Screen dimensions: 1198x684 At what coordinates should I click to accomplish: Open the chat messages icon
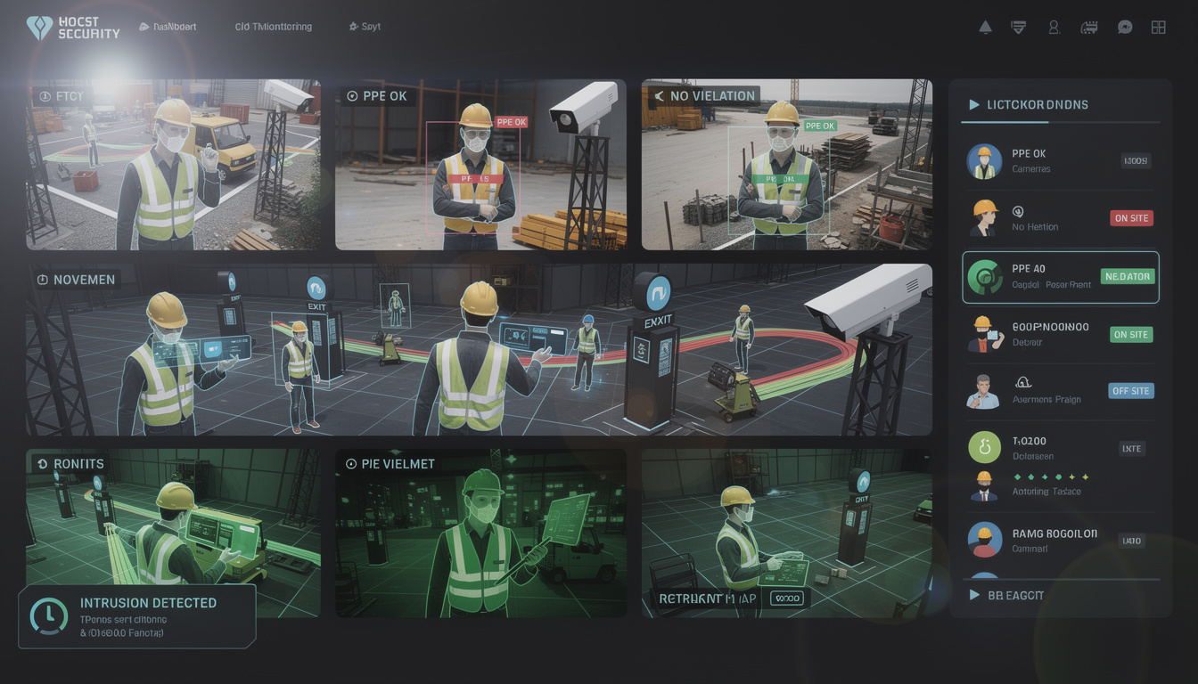tap(1125, 28)
